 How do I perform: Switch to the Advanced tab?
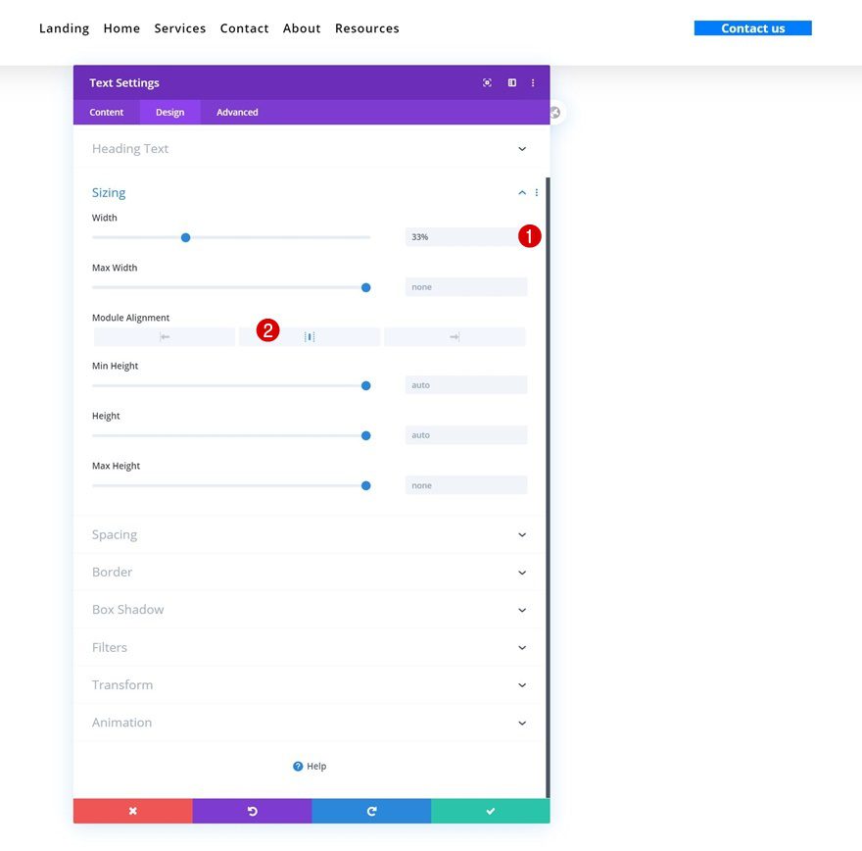pyautogui.click(x=236, y=112)
